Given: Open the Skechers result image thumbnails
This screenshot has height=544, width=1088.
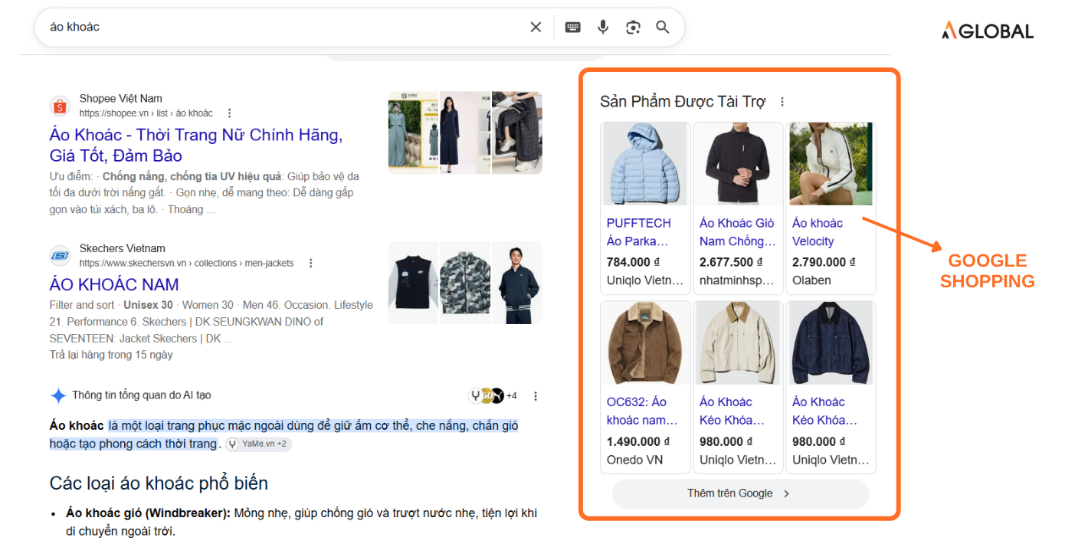Looking at the screenshot, I should point(465,283).
